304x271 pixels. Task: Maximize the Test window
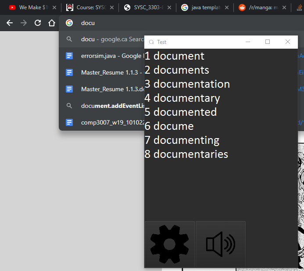(268, 42)
